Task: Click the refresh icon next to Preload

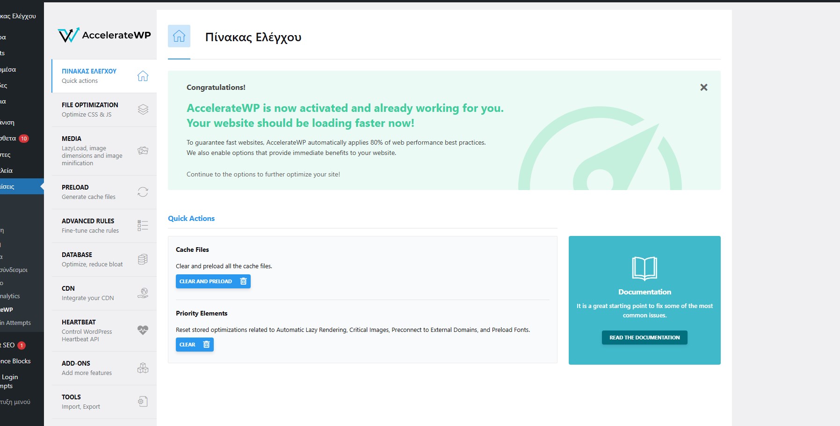Action: point(143,192)
